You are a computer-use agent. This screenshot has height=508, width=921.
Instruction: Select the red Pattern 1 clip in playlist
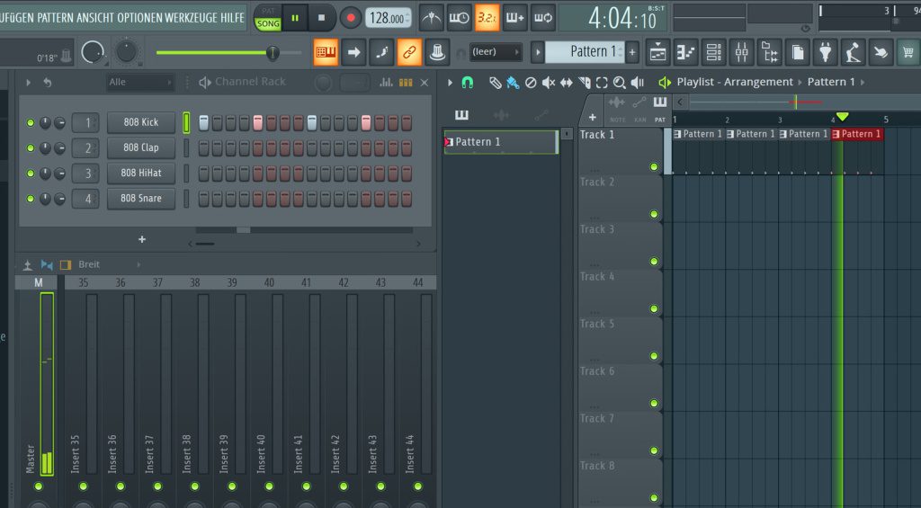857,134
